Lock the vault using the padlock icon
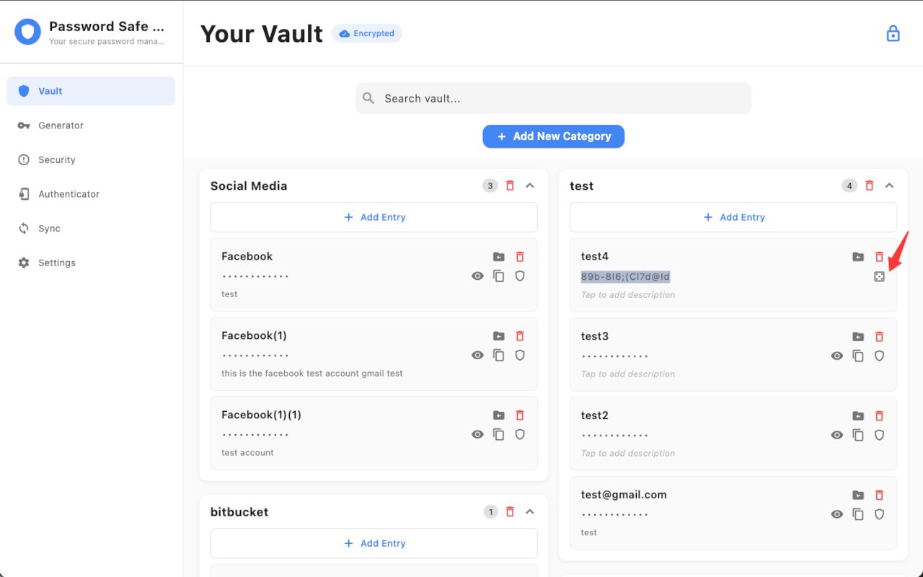This screenshot has height=577, width=923. point(893,34)
